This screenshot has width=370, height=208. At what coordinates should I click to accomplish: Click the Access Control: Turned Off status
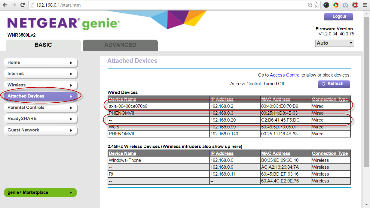[257, 84]
